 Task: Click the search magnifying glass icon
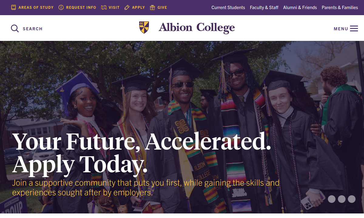[x=15, y=28]
